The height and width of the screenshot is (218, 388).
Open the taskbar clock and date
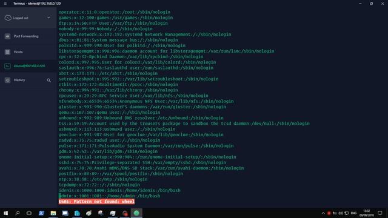[366, 213]
